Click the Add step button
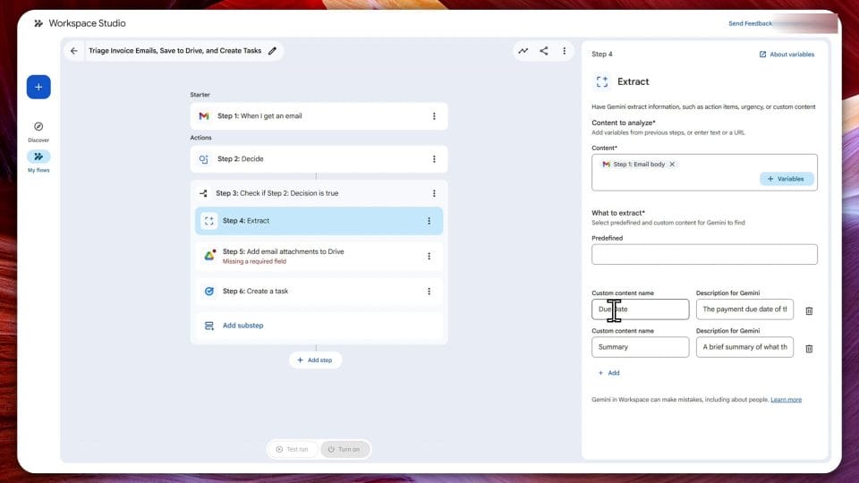Screen dimensions: 859x483 pos(315,360)
